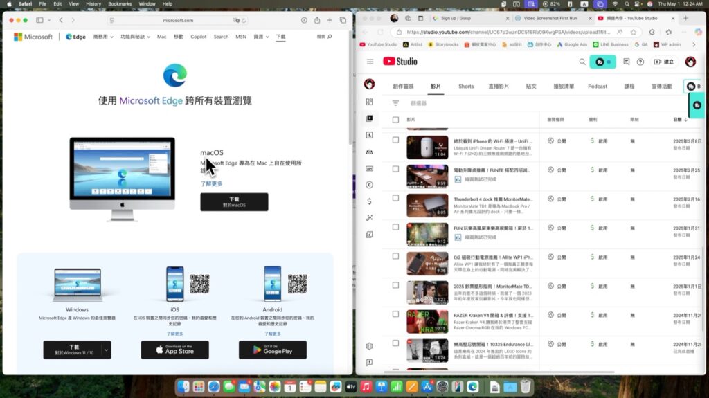The height and width of the screenshot is (398, 709).
Task: Open the Copyright icon in Studio sidebar
Action: click(x=370, y=185)
